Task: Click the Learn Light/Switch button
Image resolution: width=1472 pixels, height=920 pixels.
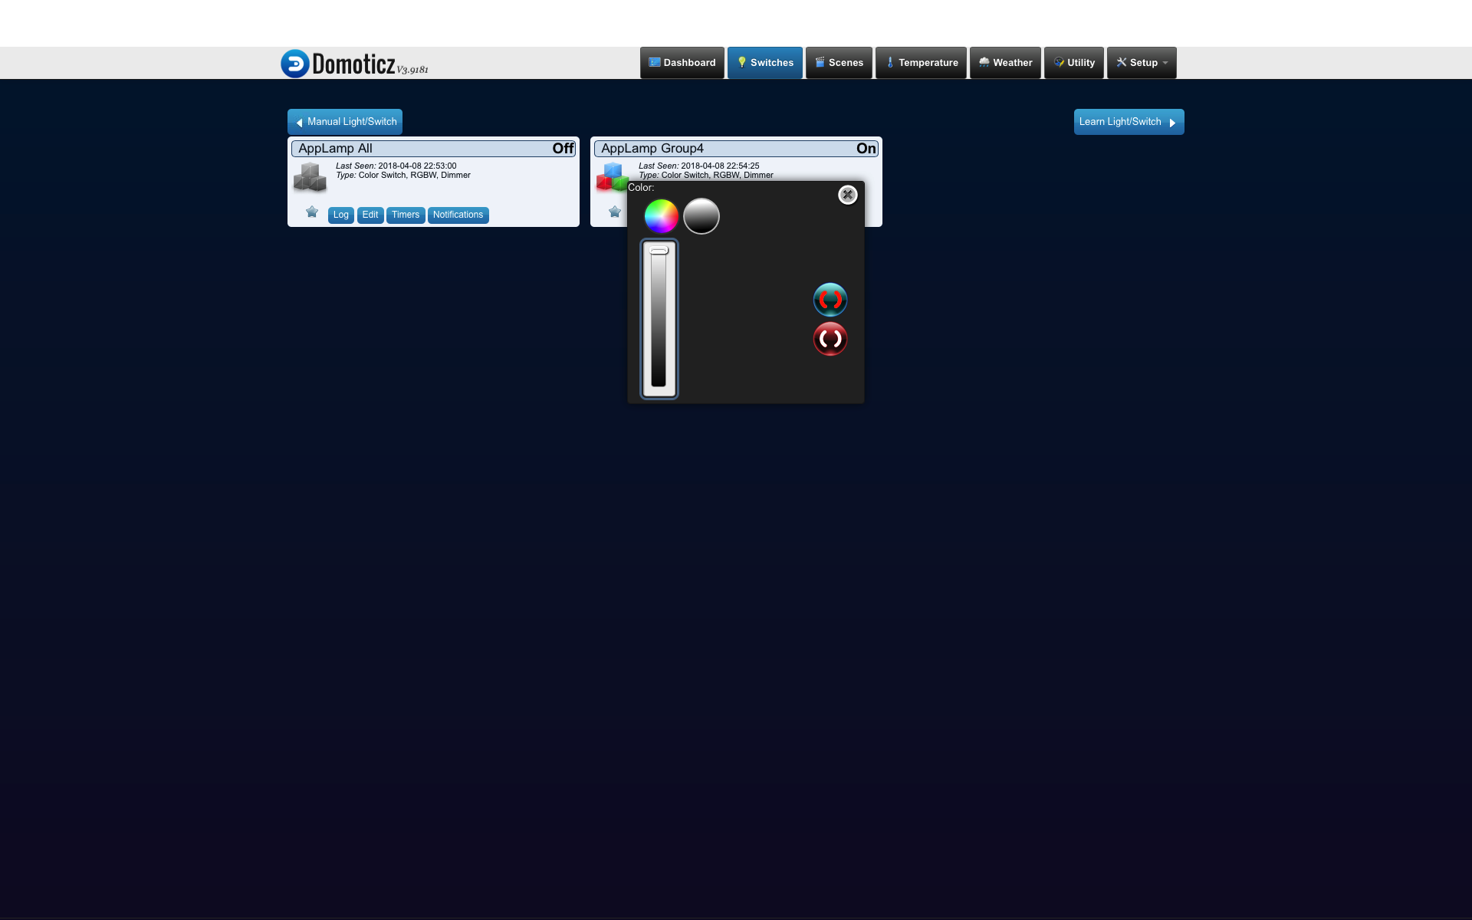Action: click(1127, 121)
